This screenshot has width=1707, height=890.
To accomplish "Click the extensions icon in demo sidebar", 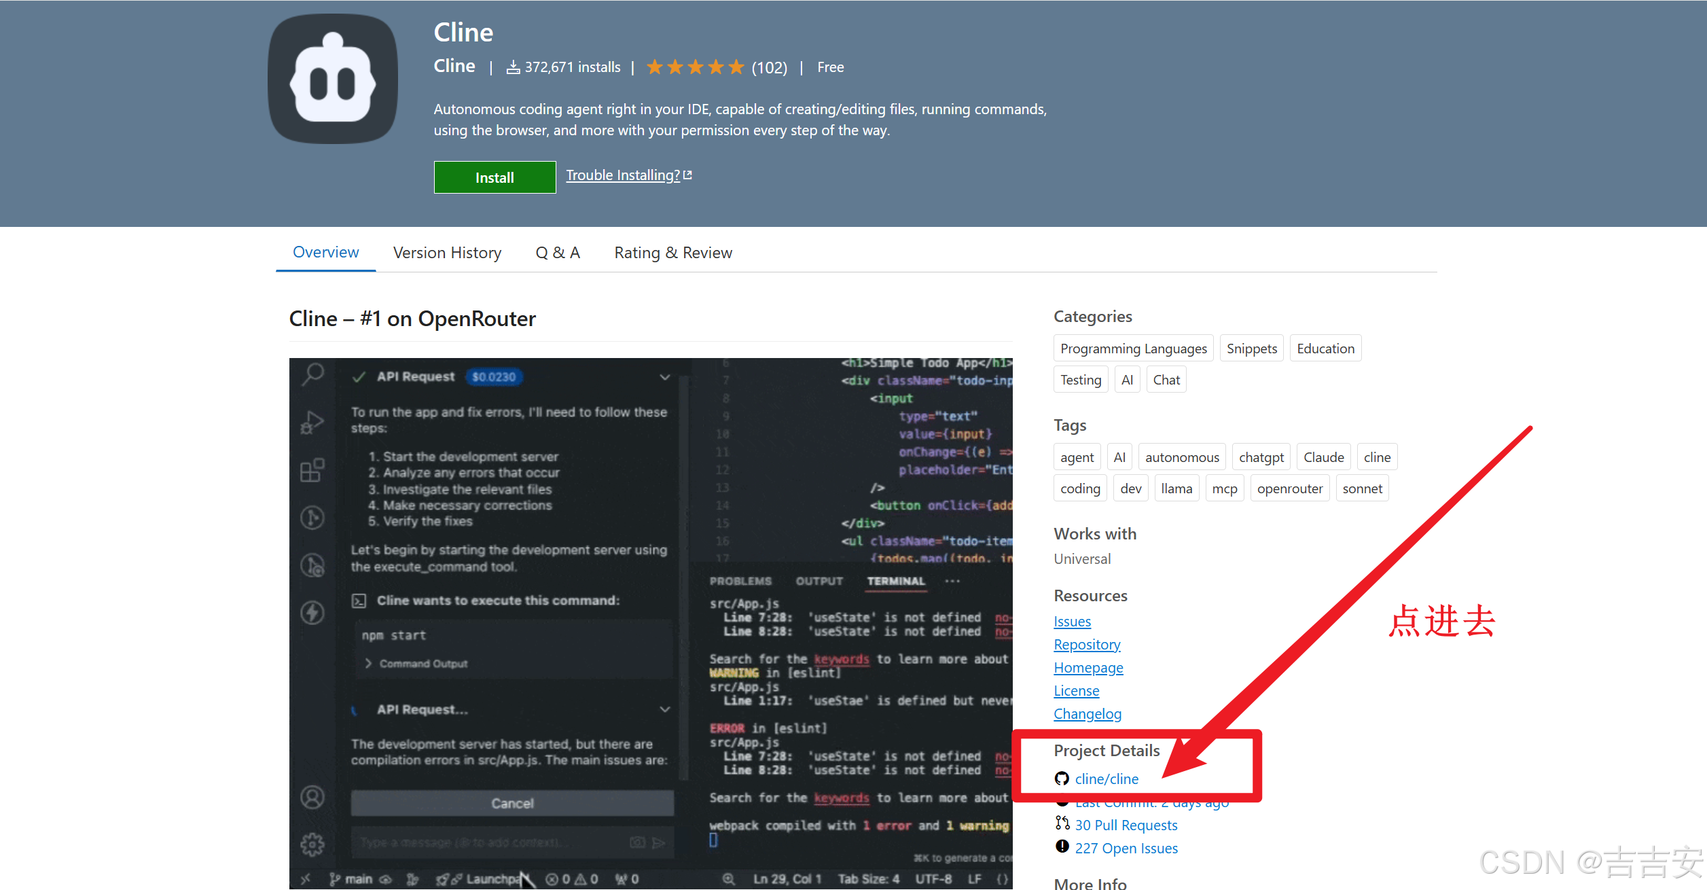I will tap(312, 470).
